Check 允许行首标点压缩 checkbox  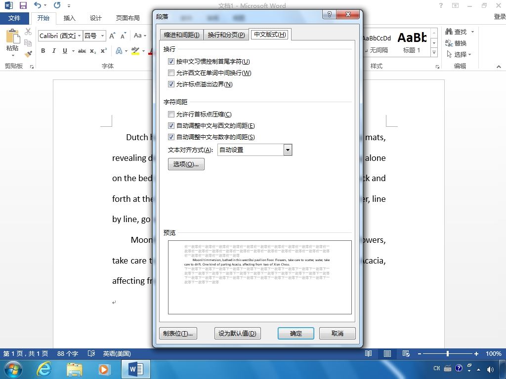(171, 114)
